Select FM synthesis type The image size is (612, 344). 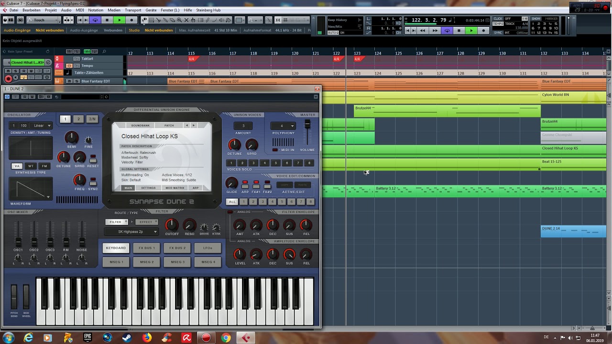(44, 166)
